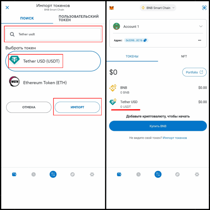Viewport: 210px width, 210px height.
Task: Select Tether USD (USDT) token
Action: 53,61
